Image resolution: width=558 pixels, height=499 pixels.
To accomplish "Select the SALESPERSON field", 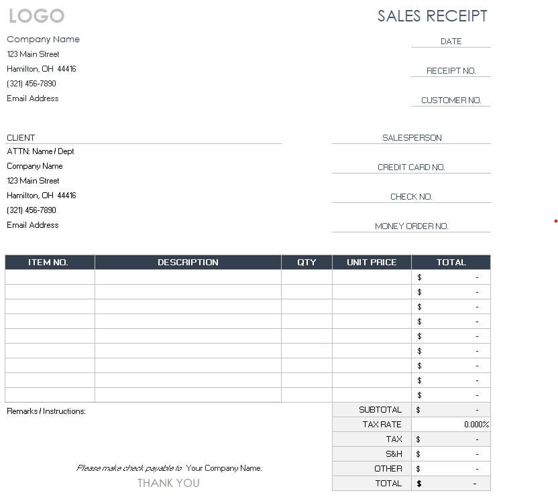I will (x=412, y=138).
